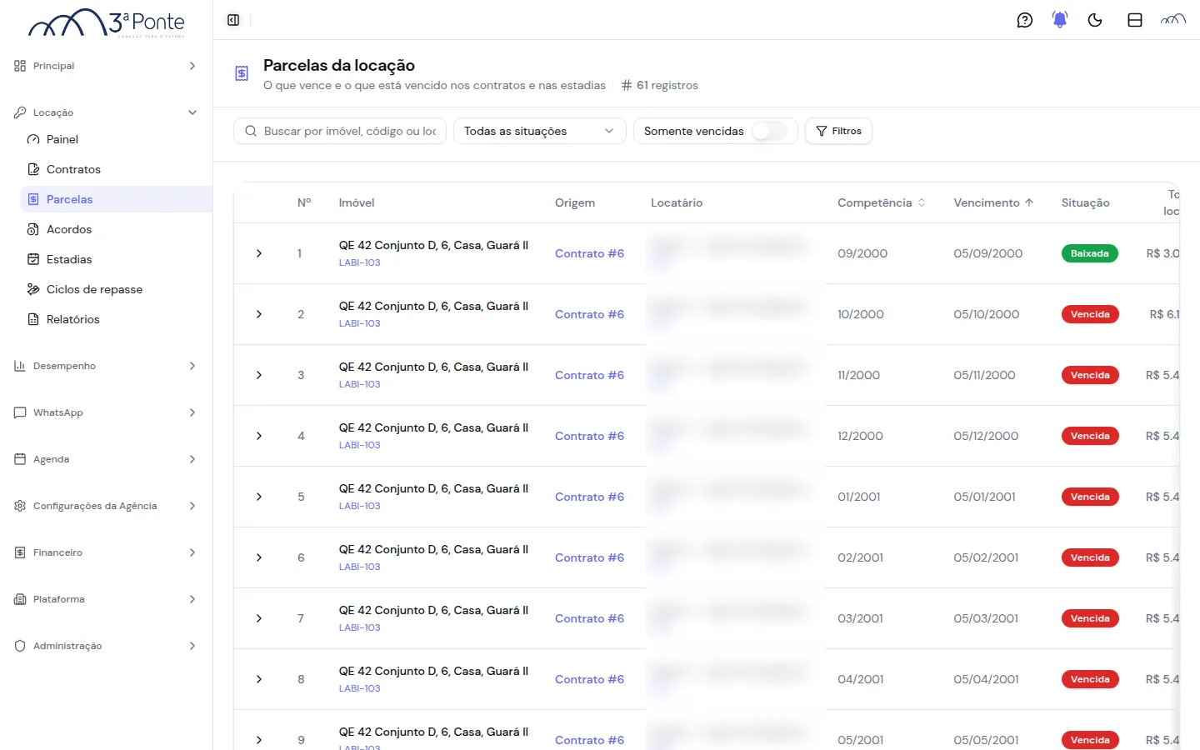1200x750 pixels.
Task: Open Ciclos de repasse in sidebar
Action: pyautogui.click(x=116, y=289)
